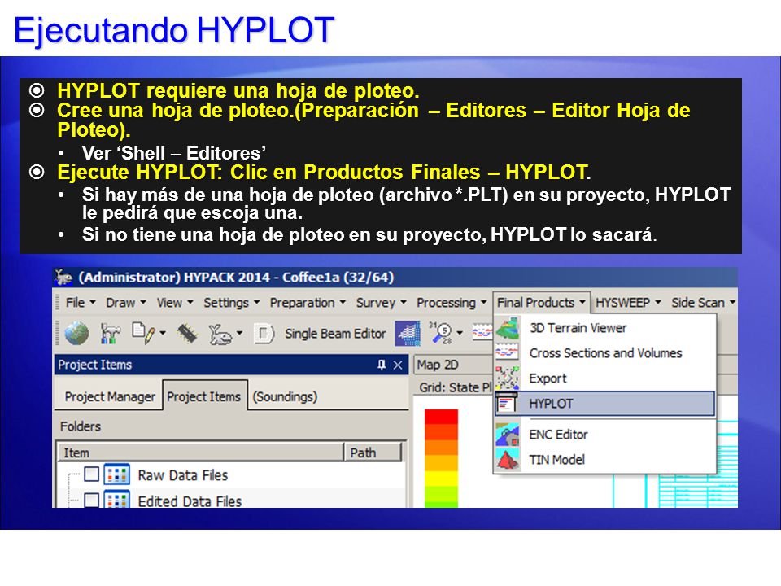Open the hardware chip icon in toolbar
Viewport: 781px width, 586px height.
point(187,334)
